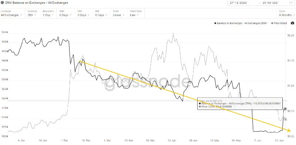Click the 15. Mar date axis label
Screen dimensions: 296x145
pos(129,141)
